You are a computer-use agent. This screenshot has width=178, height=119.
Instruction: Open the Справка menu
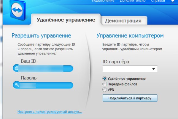pos(158,1)
